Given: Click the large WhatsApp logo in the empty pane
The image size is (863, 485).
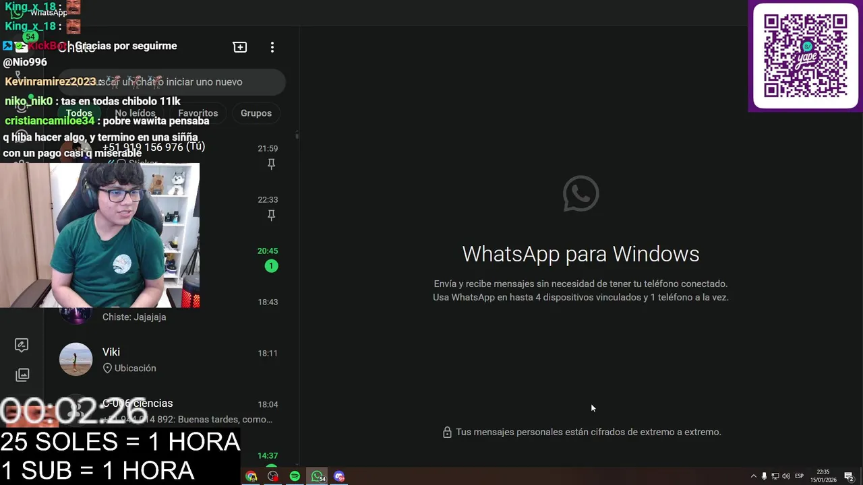Looking at the screenshot, I should pos(581,194).
